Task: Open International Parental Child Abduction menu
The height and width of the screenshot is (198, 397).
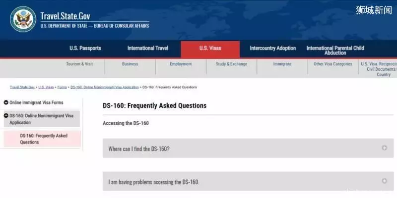Action: [335, 50]
